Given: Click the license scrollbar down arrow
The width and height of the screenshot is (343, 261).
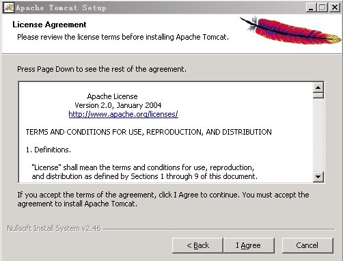Looking at the screenshot, I should click(x=318, y=177).
